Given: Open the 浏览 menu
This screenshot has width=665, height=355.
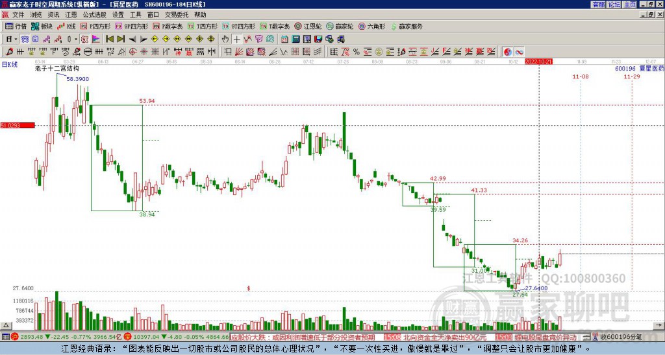Looking at the screenshot, I should pos(36,15).
